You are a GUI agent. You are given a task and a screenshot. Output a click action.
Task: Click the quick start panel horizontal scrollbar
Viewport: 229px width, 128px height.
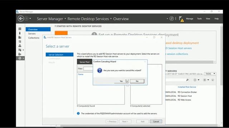point(189,62)
